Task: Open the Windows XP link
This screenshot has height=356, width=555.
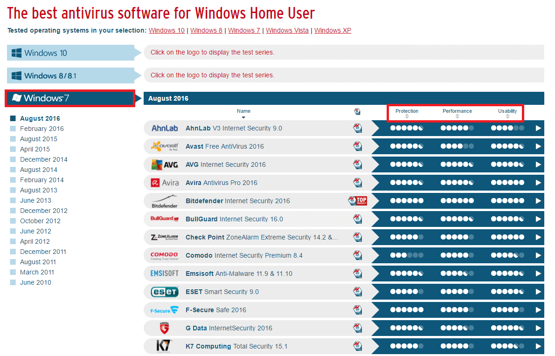Action: point(333,30)
